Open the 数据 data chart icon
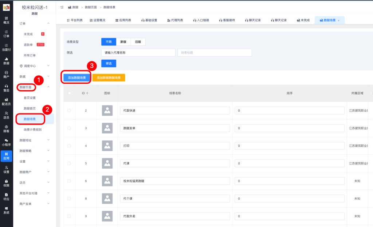The width and height of the screenshot is (373, 227). (x=6, y=60)
